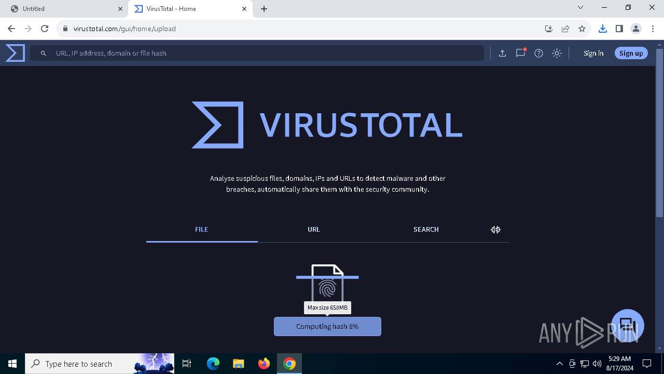Image resolution: width=664 pixels, height=374 pixels.
Task: Click the Sign up button
Action: [631, 53]
